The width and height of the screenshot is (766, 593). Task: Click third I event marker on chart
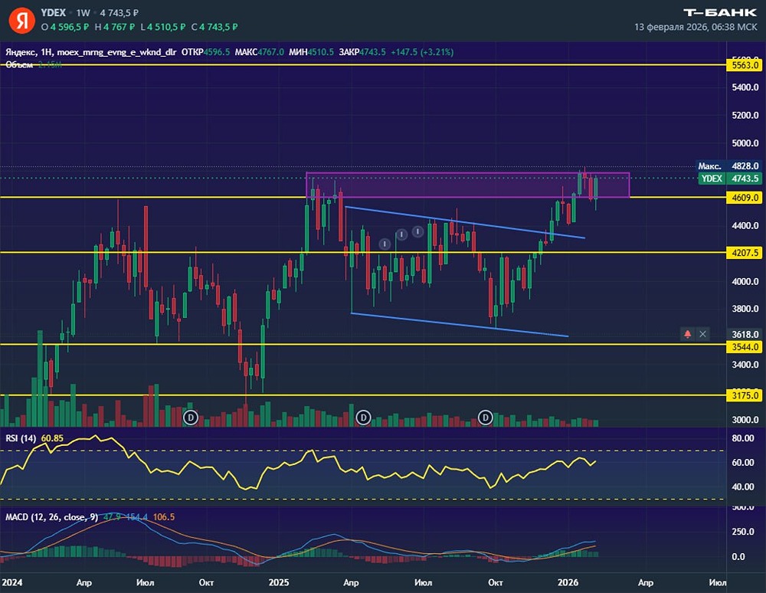click(x=417, y=231)
